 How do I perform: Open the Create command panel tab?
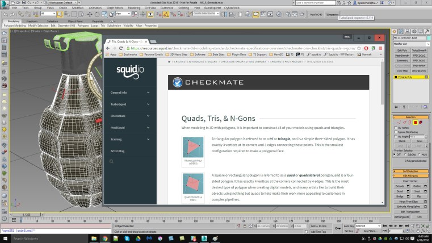coord(395,31)
